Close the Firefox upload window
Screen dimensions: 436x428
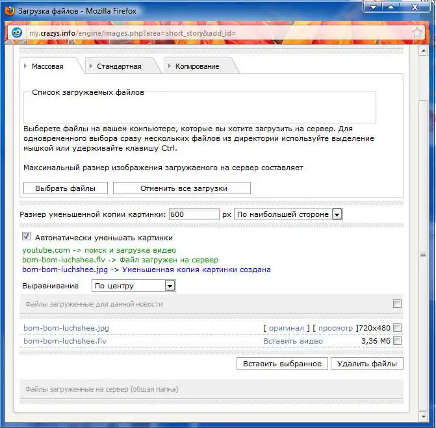pyautogui.click(x=417, y=6)
